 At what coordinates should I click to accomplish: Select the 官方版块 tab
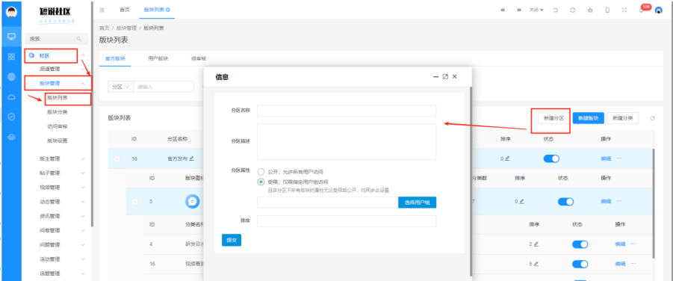pyautogui.click(x=115, y=58)
